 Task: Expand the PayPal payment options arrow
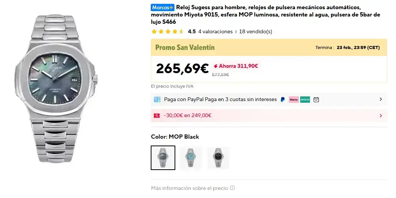click(x=381, y=99)
